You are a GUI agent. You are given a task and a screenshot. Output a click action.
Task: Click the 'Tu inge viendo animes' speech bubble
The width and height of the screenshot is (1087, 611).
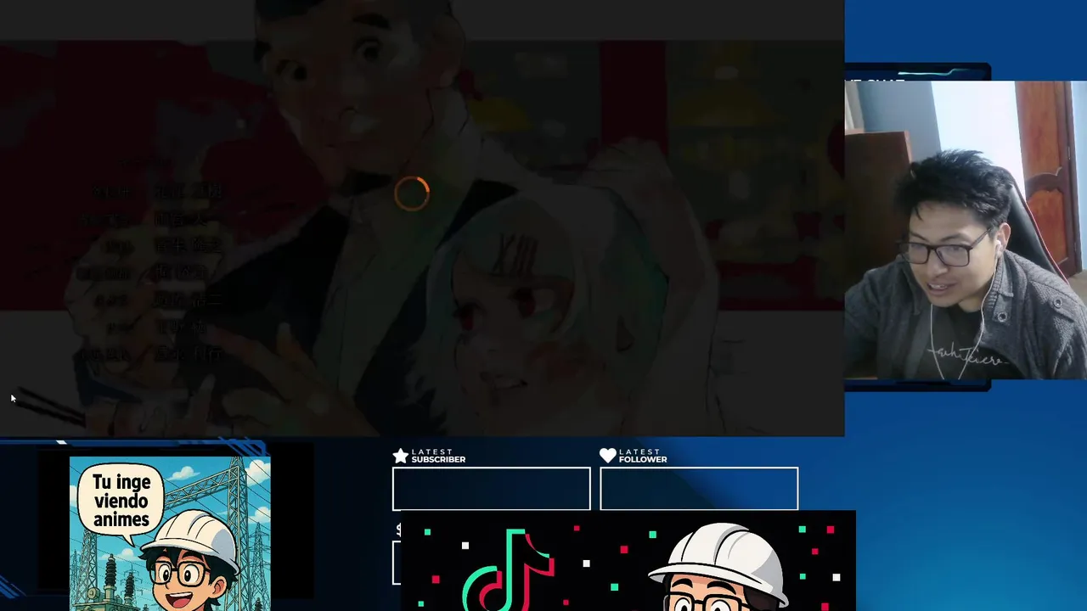click(x=121, y=502)
